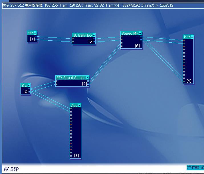Click the xTram: 32/32 status text
Image resolution: width=204 pixels, height=174 pixels.
(93, 5)
